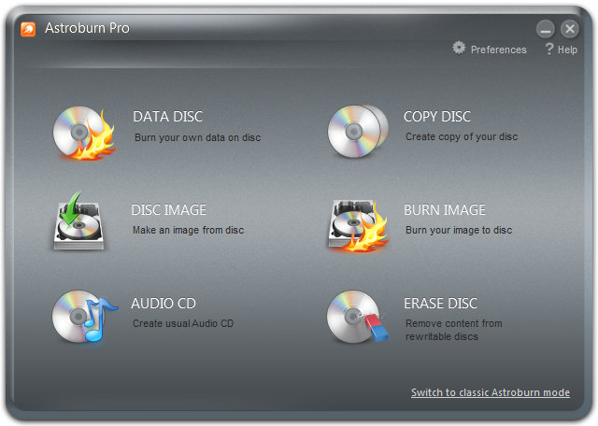Open the DATA DISC title

[x=168, y=117]
